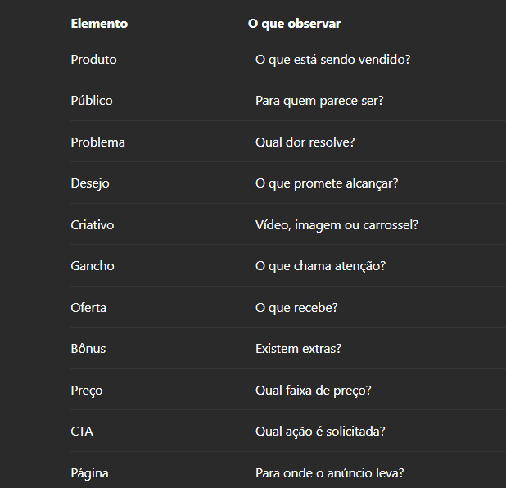506x488 pixels.
Task: Click text 'Para onde o anúncio leva?'
Action: coord(329,472)
